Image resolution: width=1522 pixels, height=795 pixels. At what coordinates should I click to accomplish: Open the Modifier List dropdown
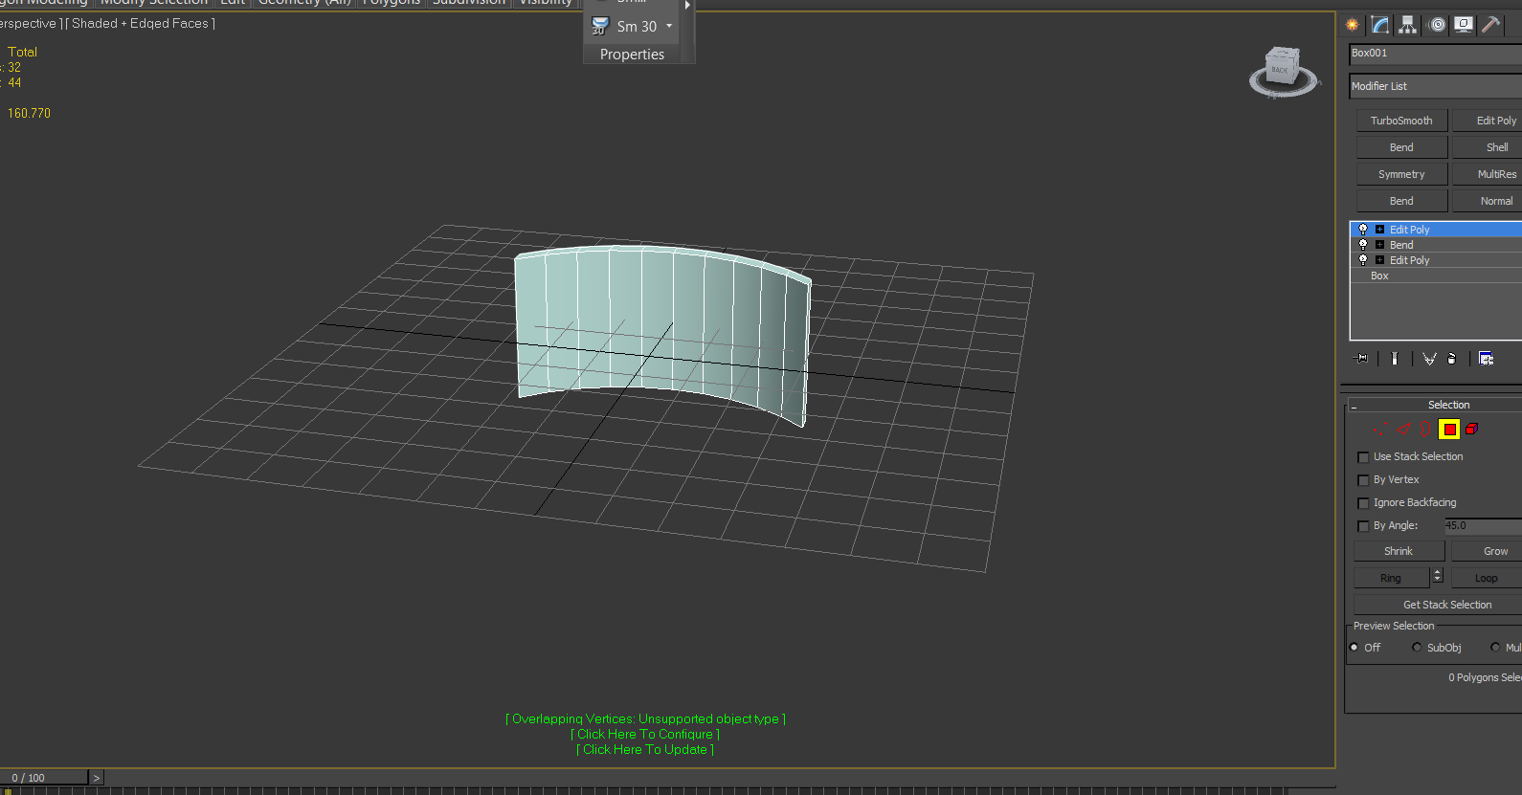pos(1434,86)
